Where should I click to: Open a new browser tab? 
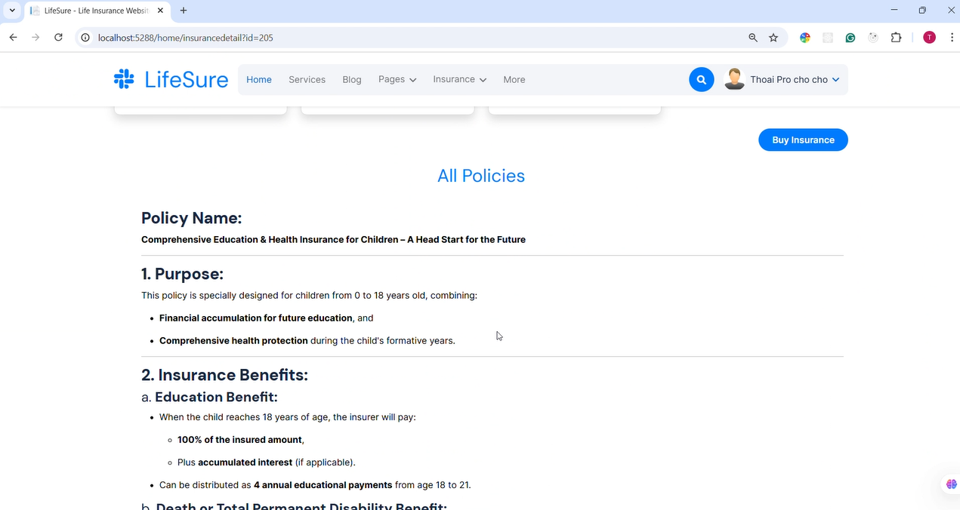(x=184, y=11)
